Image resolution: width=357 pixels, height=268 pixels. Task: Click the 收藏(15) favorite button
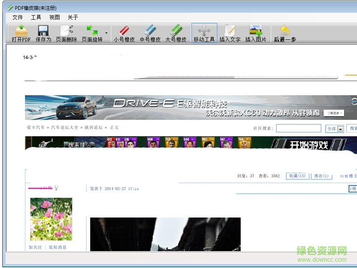coord(297,176)
